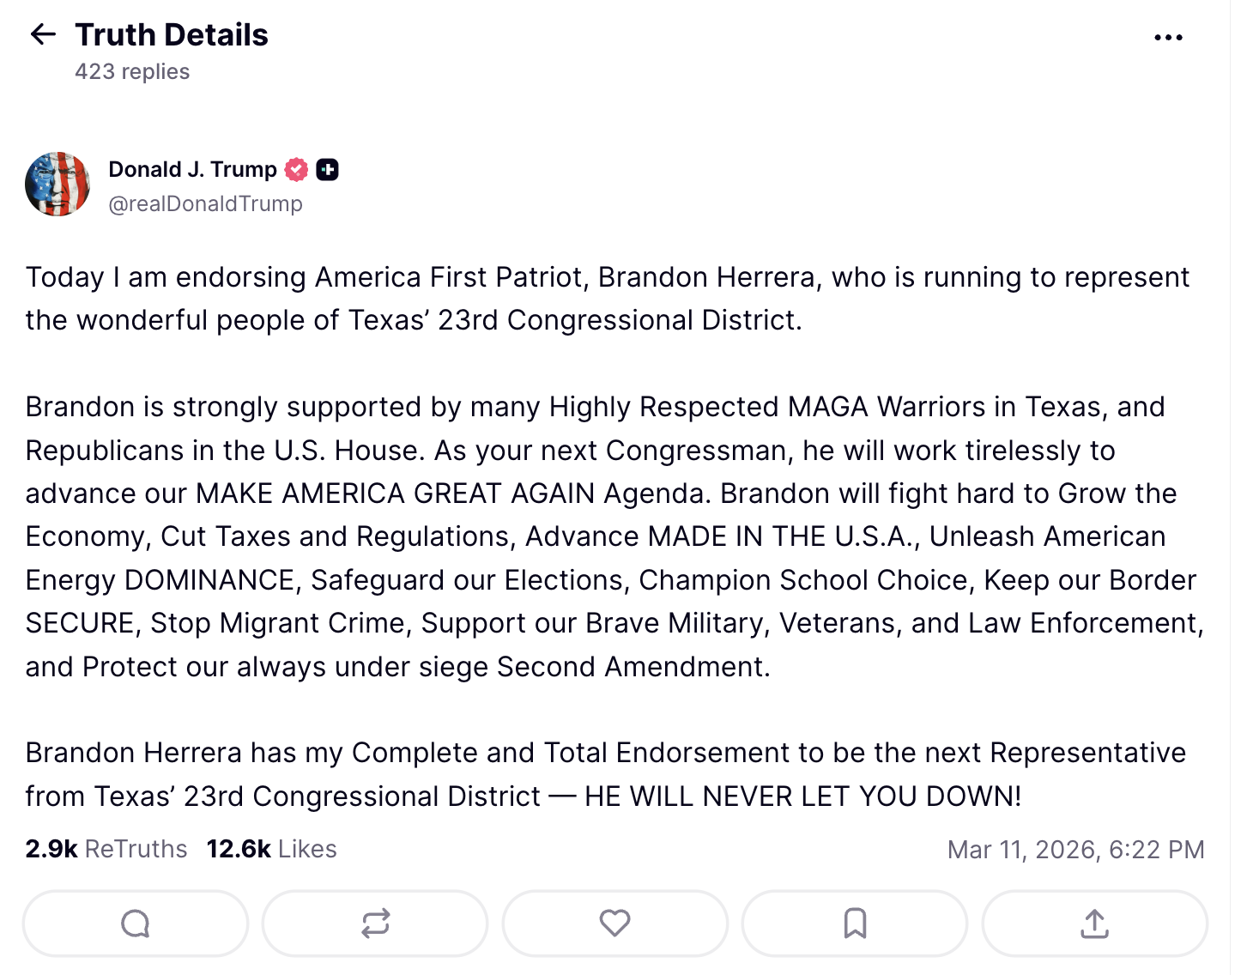View the 12.6k Likes list
Viewport: 1253px width, 975px height.
(x=271, y=849)
